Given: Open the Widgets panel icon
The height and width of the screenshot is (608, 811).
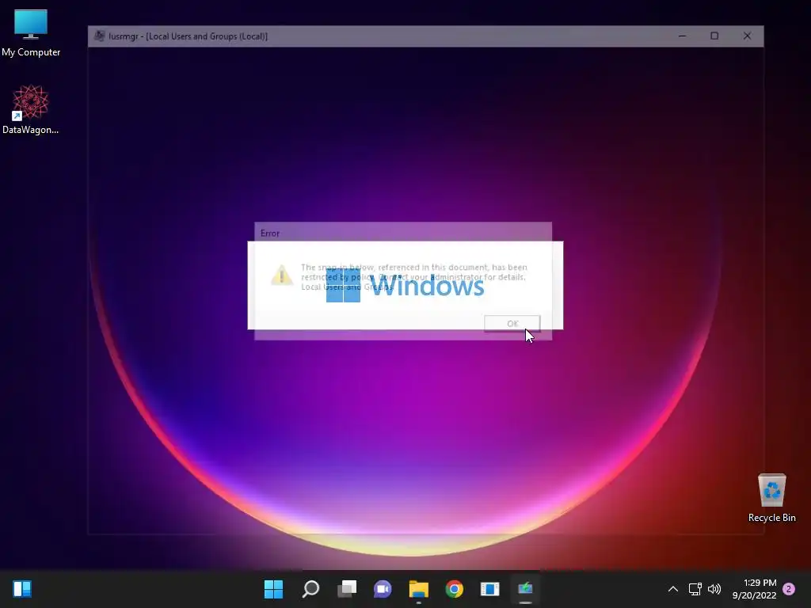Looking at the screenshot, I should [x=22, y=589].
